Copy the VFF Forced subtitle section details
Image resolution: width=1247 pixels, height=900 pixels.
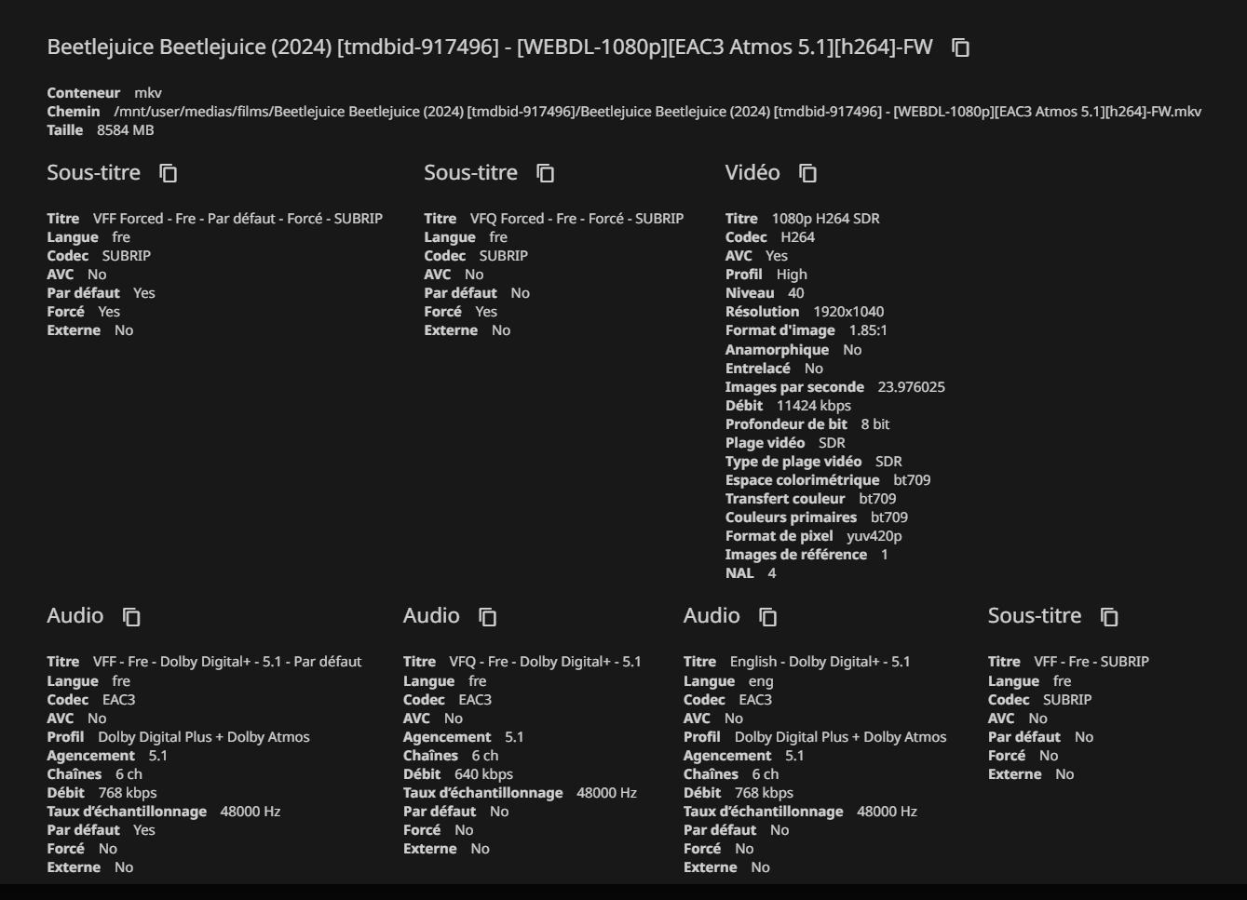pyautogui.click(x=167, y=173)
